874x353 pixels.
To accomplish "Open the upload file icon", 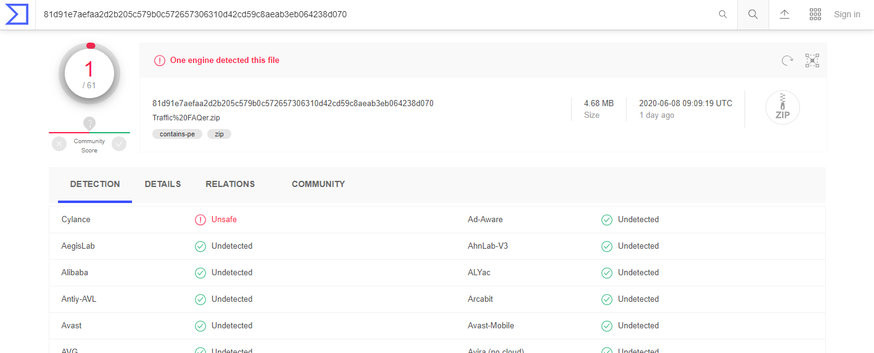I will click(x=785, y=14).
